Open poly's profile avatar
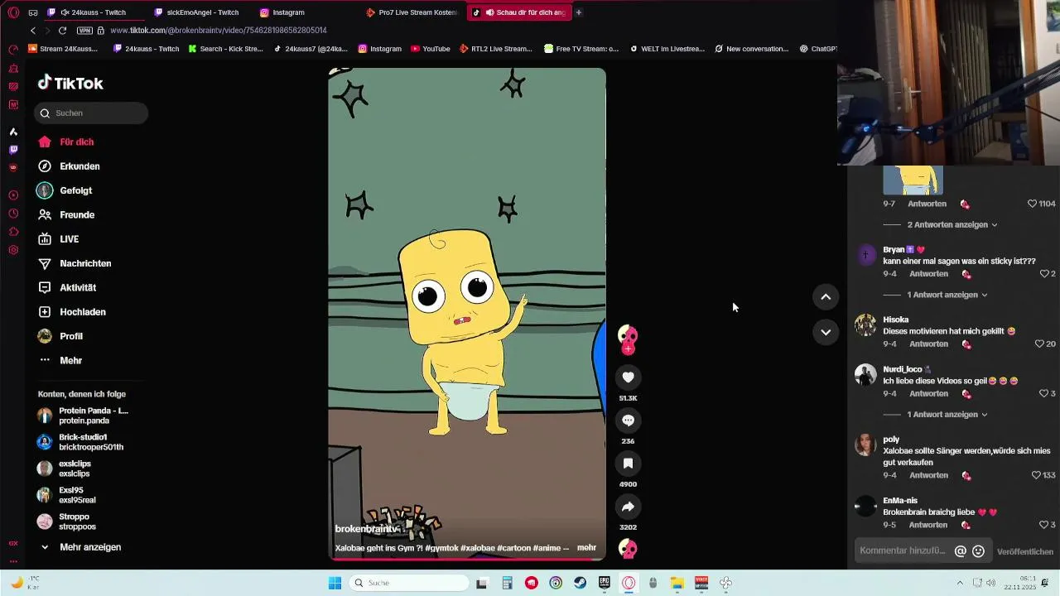 click(x=865, y=445)
